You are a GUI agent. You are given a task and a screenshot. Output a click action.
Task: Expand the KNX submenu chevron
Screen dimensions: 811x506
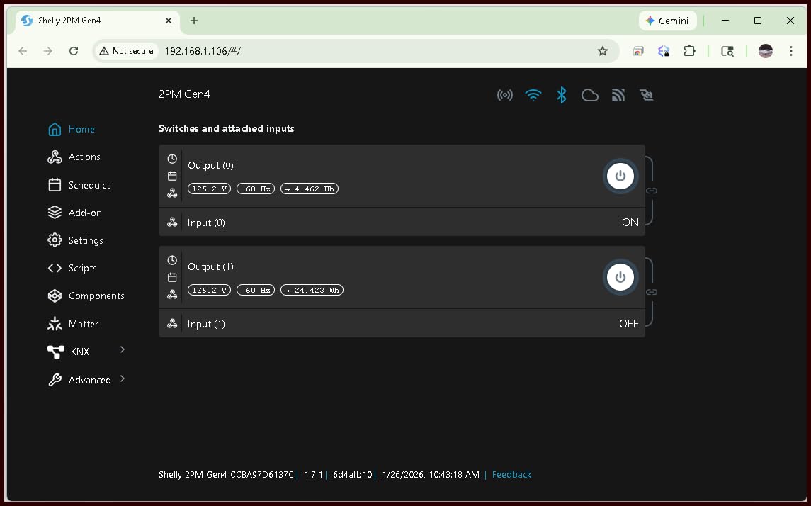pyautogui.click(x=123, y=350)
